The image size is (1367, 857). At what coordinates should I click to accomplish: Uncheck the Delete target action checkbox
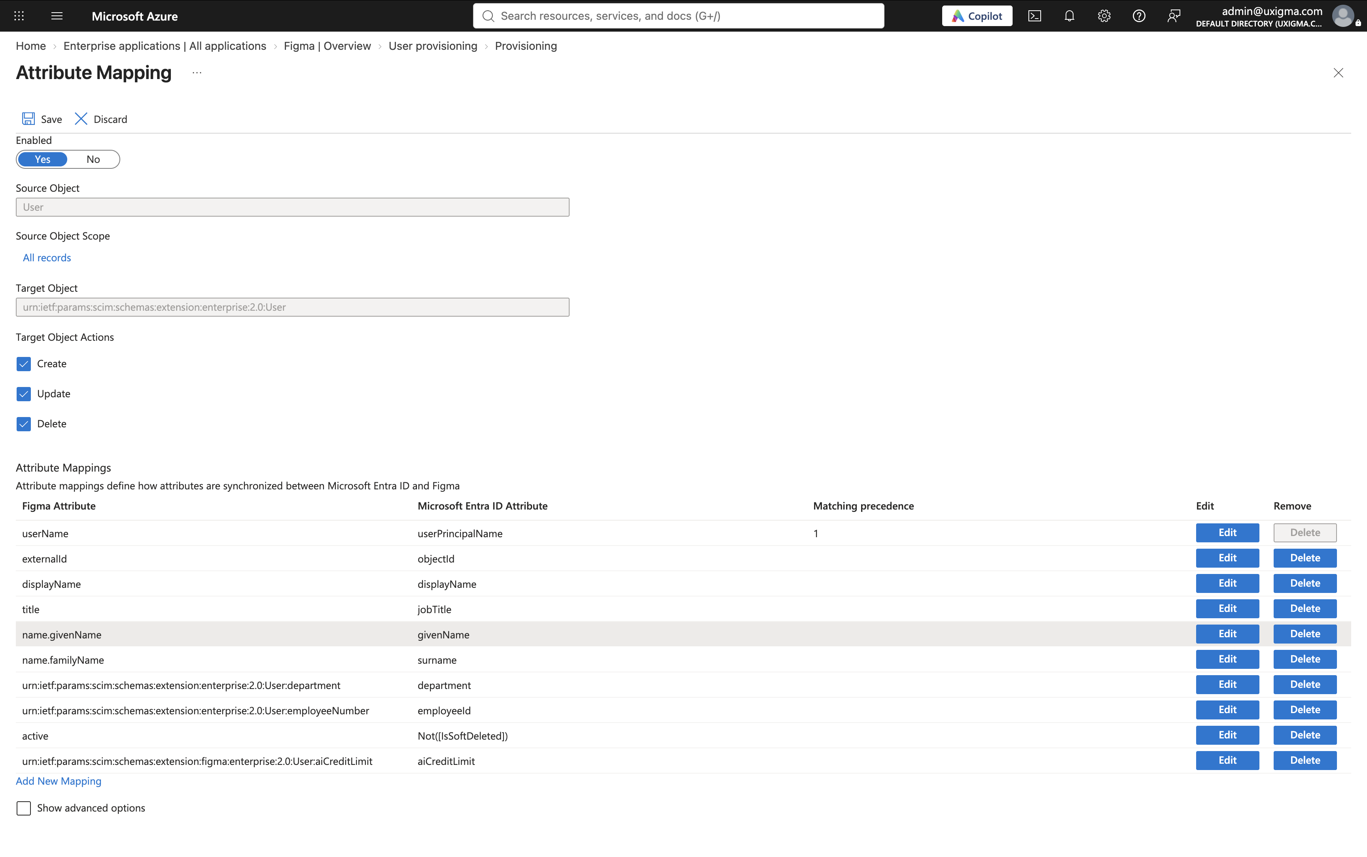(x=23, y=424)
